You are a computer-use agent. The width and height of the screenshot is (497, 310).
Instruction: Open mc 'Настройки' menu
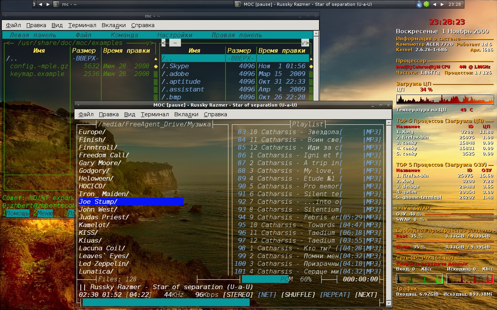pos(175,35)
